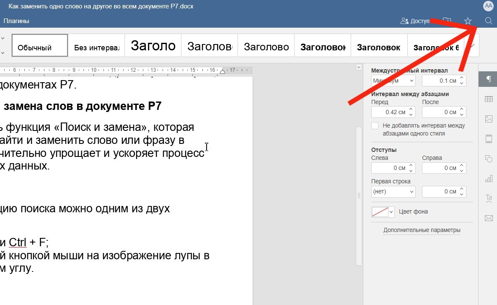Open the line spacing type dropdown
Image resolution: width=497 pixels, height=305 pixels.
(x=393, y=80)
